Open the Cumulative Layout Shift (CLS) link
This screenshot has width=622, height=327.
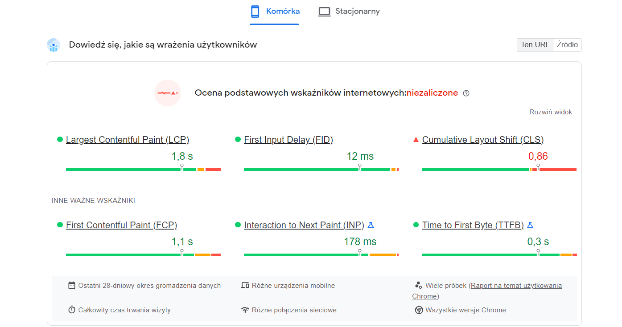[483, 140]
